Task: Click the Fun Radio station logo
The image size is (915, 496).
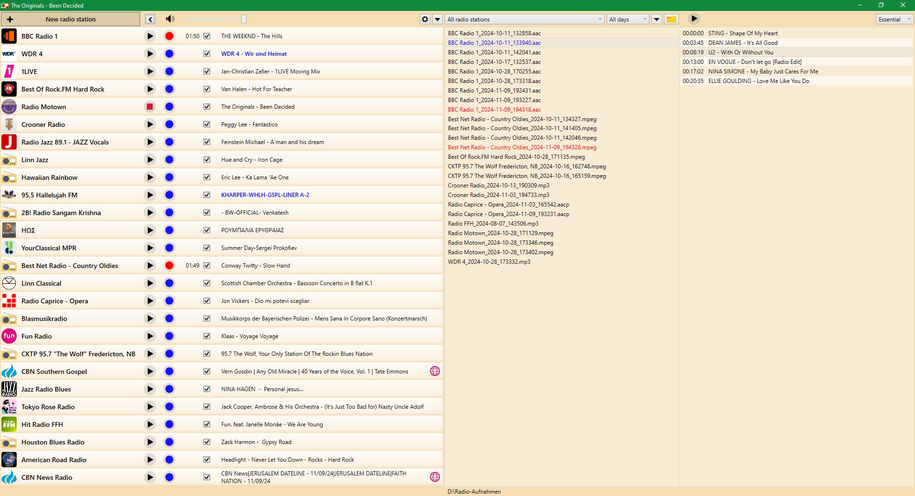Action: pyautogui.click(x=9, y=336)
